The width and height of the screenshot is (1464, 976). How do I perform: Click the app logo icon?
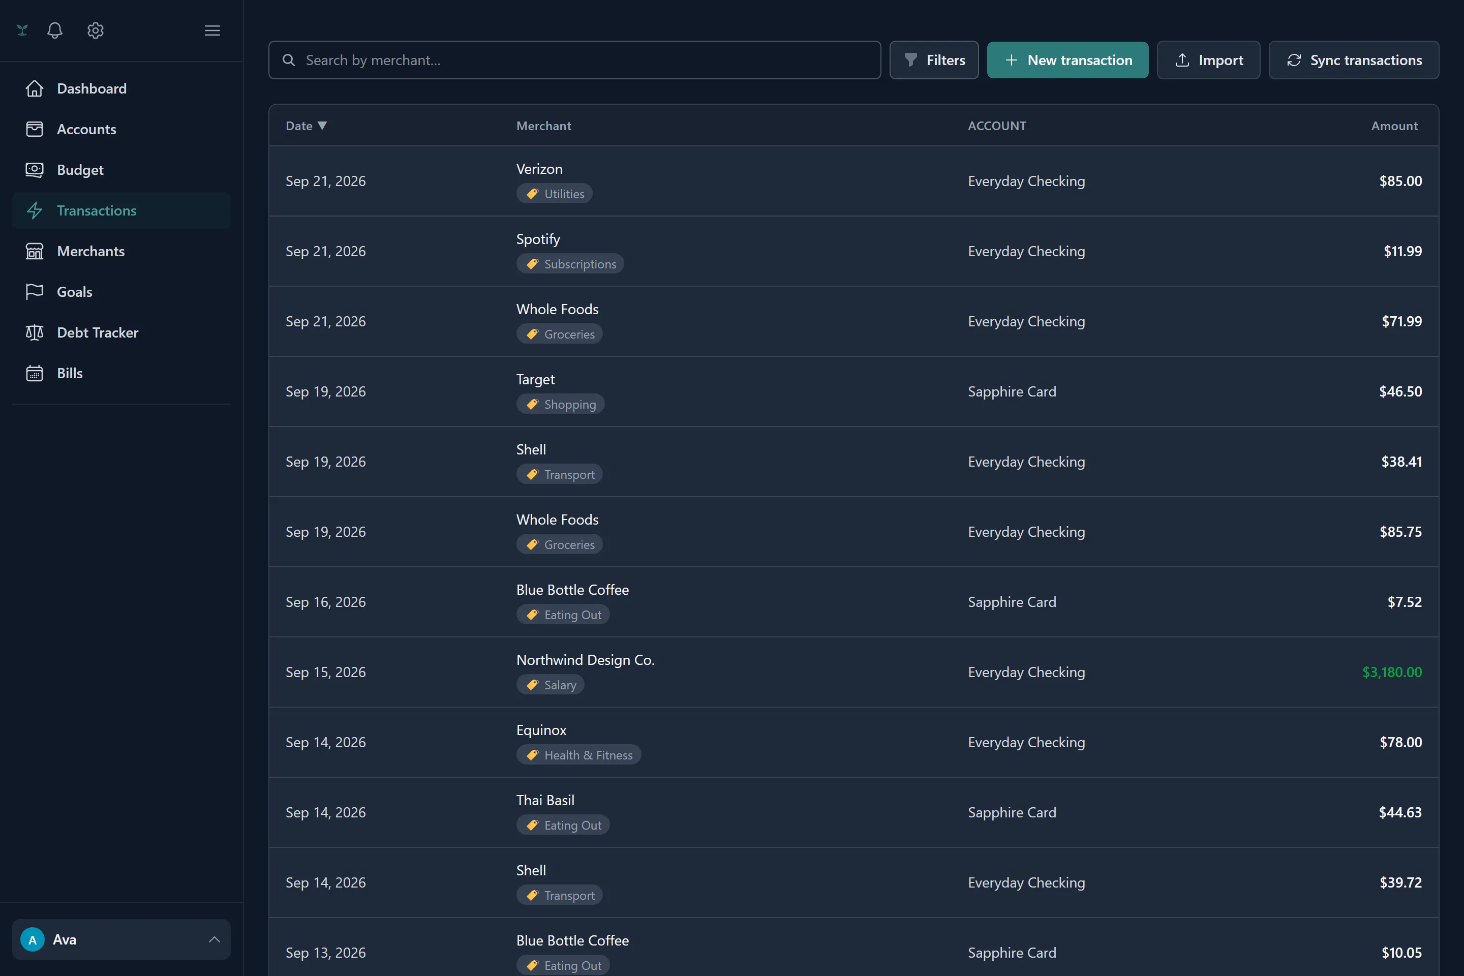[x=22, y=30]
